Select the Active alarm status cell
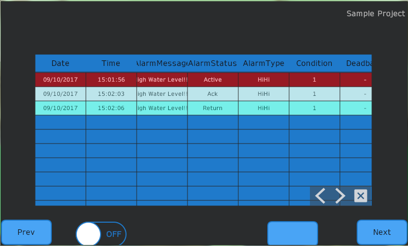The height and width of the screenshot is (246, 408). pos(213,80)
